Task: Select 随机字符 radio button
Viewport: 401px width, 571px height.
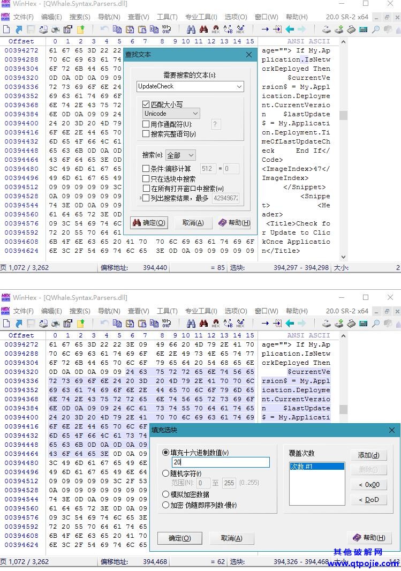Action: [x=166, y=474]
